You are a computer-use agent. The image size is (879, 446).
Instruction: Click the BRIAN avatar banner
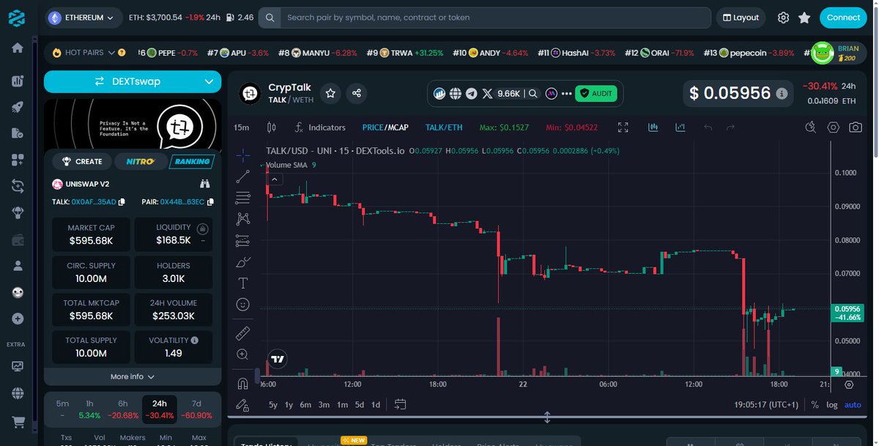click(837, 53)
